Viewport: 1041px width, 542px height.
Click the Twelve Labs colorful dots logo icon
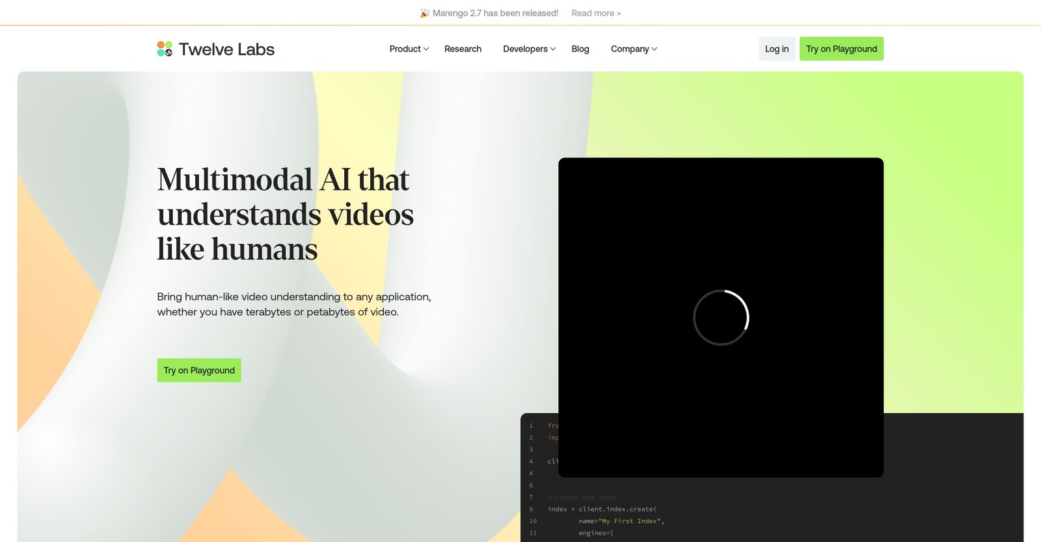[165, 49]
